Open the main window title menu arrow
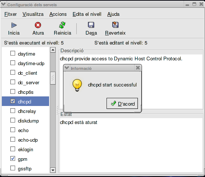 point(3,4)
